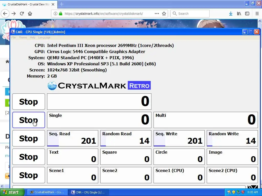Click the Scene1 score box
This screenshot has width=262, height=196.
point(72,175)
